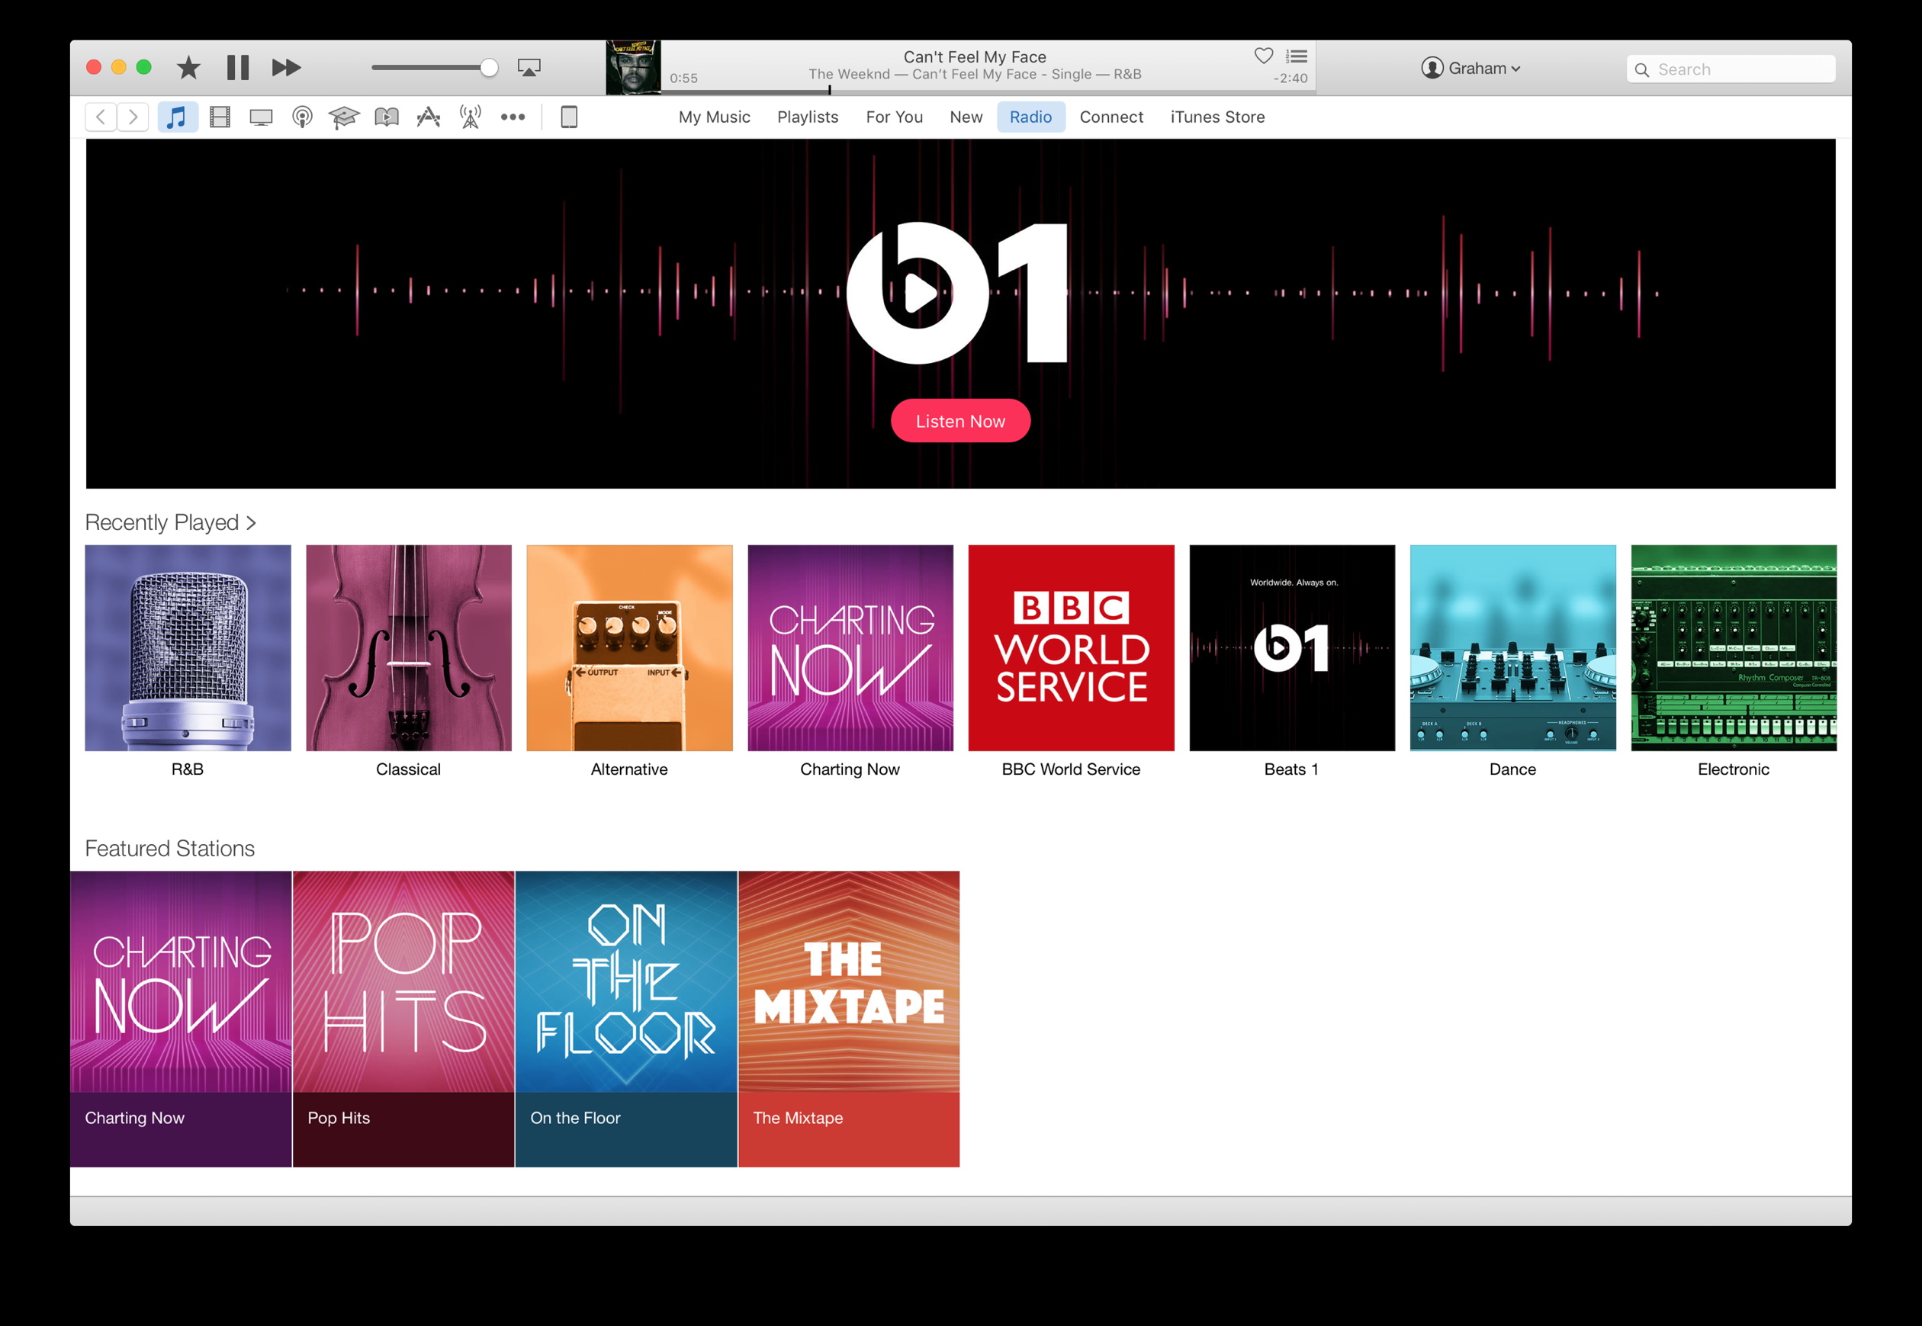Click the Alternative station label
Image resolution: width=1922 pixels, height=1326 pixels.
coord(629,769)
